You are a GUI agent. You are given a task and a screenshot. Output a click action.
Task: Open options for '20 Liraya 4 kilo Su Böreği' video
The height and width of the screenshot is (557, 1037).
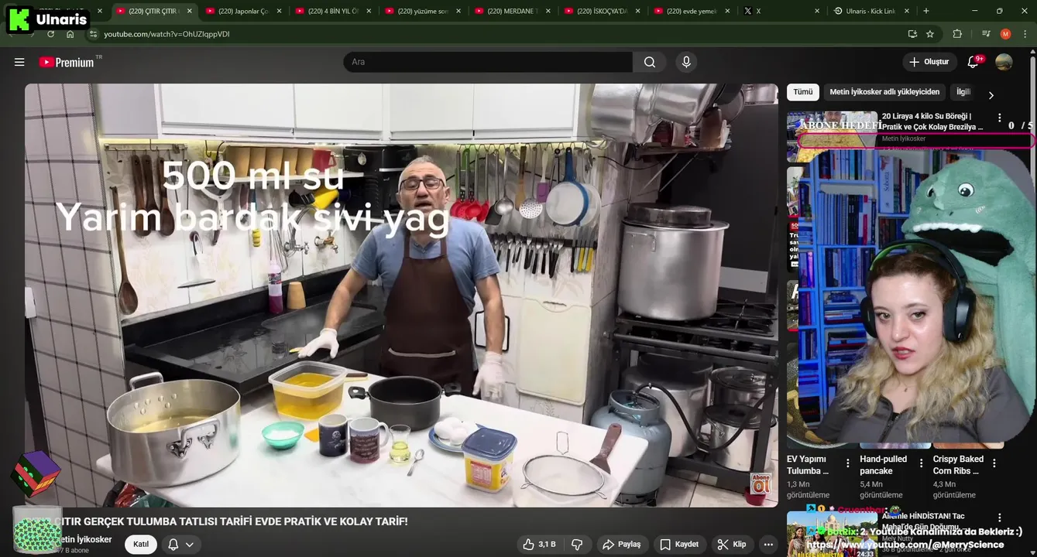999,118
